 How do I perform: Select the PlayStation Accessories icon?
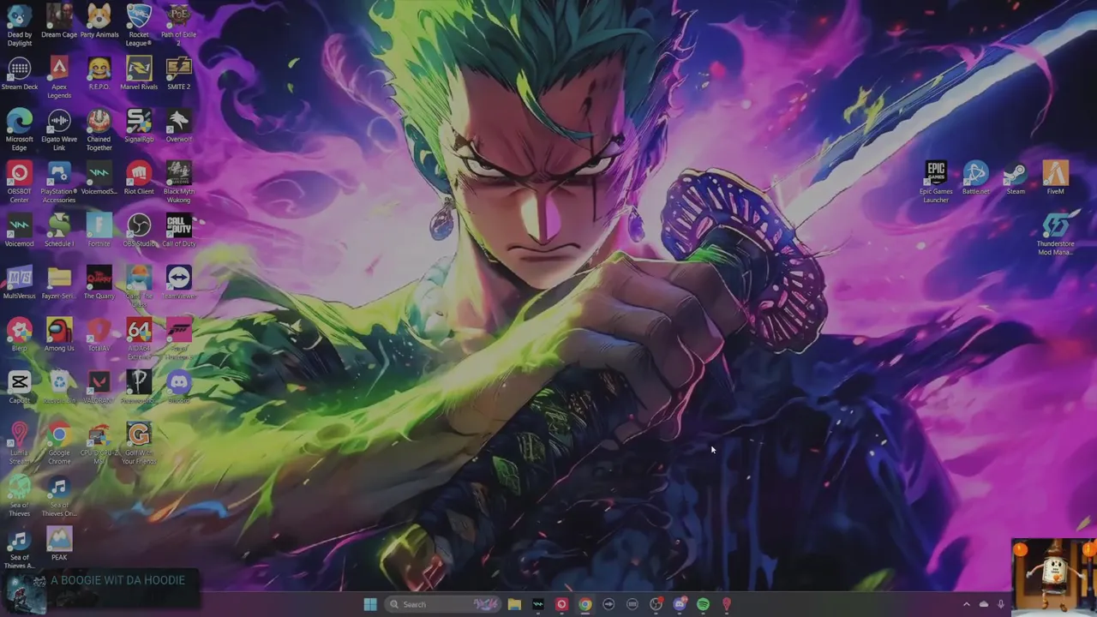(59, 173)
